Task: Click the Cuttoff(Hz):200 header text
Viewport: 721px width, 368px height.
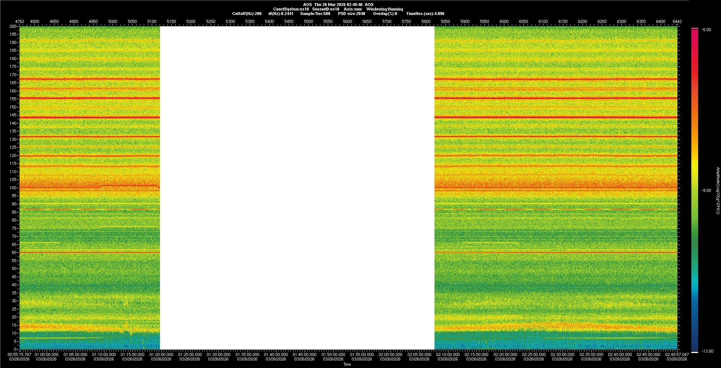Action: click(247, 14)
